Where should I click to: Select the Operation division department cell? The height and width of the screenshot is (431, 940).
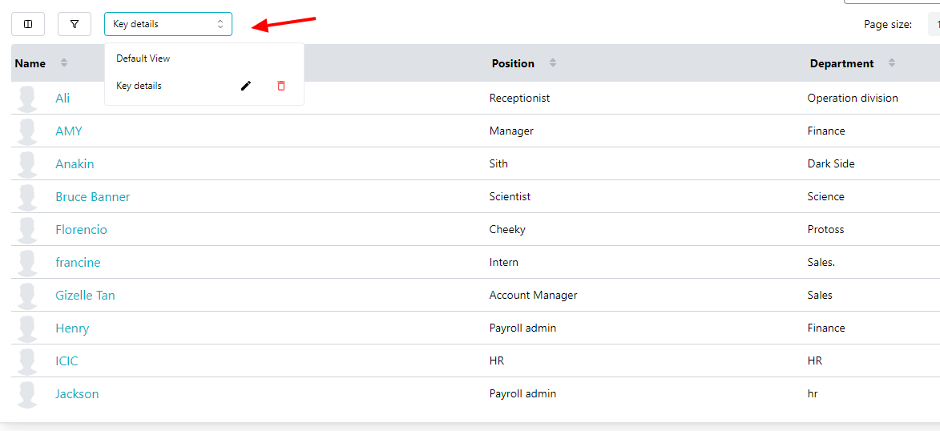pos(853,98)
